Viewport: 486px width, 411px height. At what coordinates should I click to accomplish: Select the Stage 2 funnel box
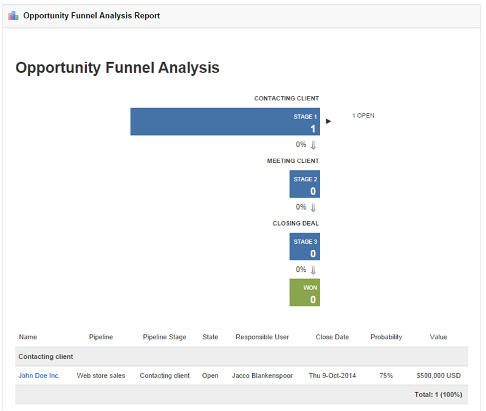(x=305, y=184)
